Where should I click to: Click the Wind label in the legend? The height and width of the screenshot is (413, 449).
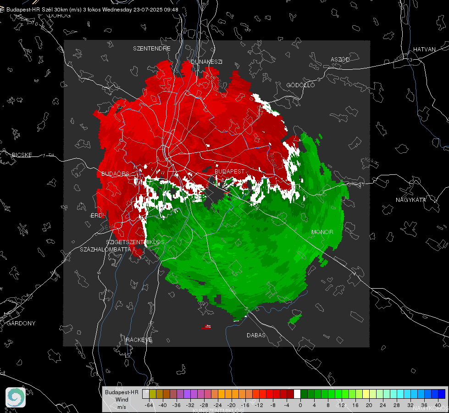pos(122,399)
